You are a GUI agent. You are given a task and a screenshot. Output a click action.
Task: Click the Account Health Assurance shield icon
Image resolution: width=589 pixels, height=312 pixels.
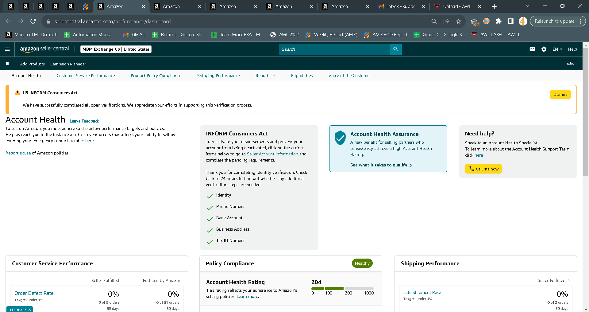coord(340,138)
